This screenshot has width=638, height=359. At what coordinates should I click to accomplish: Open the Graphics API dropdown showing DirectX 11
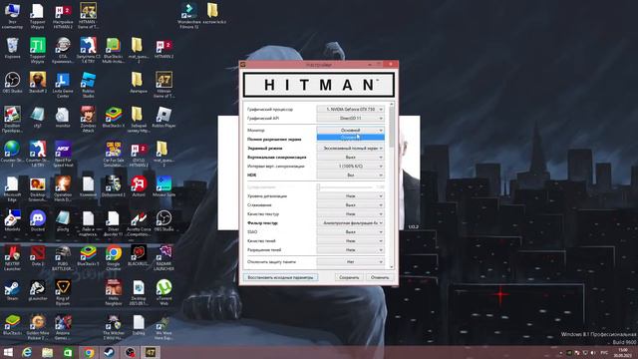(350, 118)
